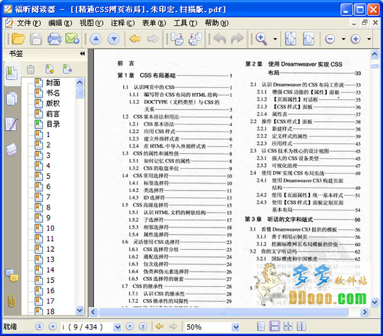Screen dimensions: 383x336
Task: Open the annotations panel pen icon
Action: [x=11, y=124]
